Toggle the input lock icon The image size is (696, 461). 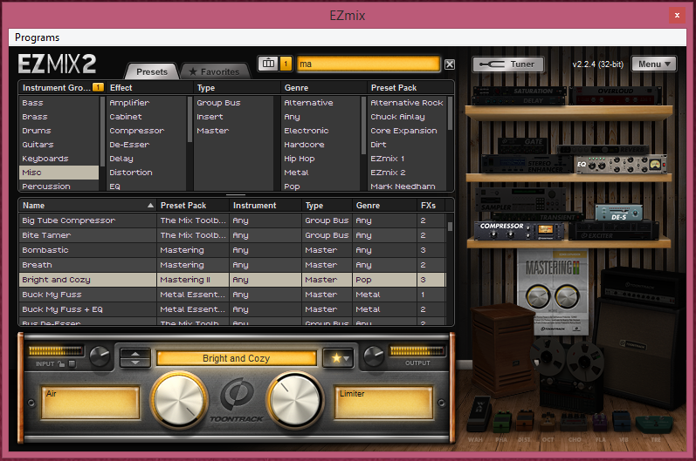tap(61, 363)
